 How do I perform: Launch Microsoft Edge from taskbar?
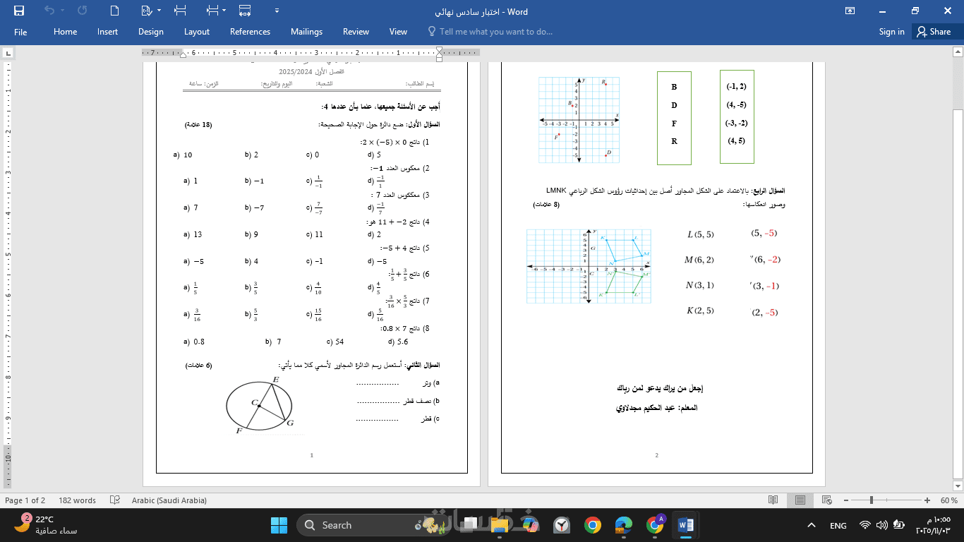point(624,525)
